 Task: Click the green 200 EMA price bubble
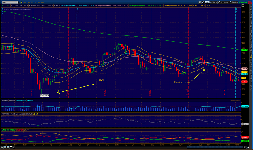[244, 50]
